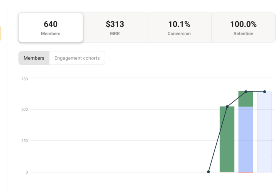
Task: Click the last point on the trend line
Action: pyautogui.click(x=264, y=91)
